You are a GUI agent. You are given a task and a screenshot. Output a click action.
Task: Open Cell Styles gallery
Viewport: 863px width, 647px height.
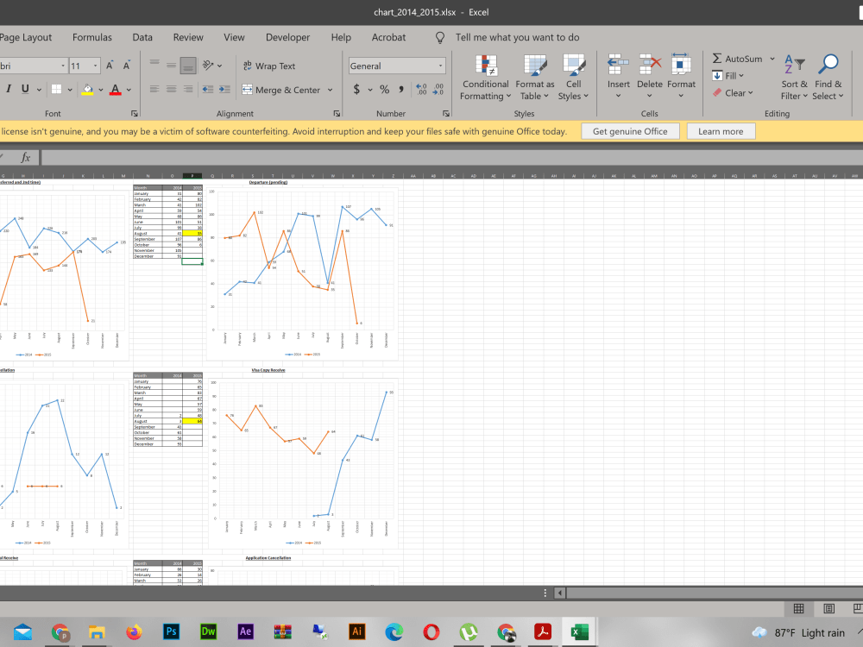574,78
